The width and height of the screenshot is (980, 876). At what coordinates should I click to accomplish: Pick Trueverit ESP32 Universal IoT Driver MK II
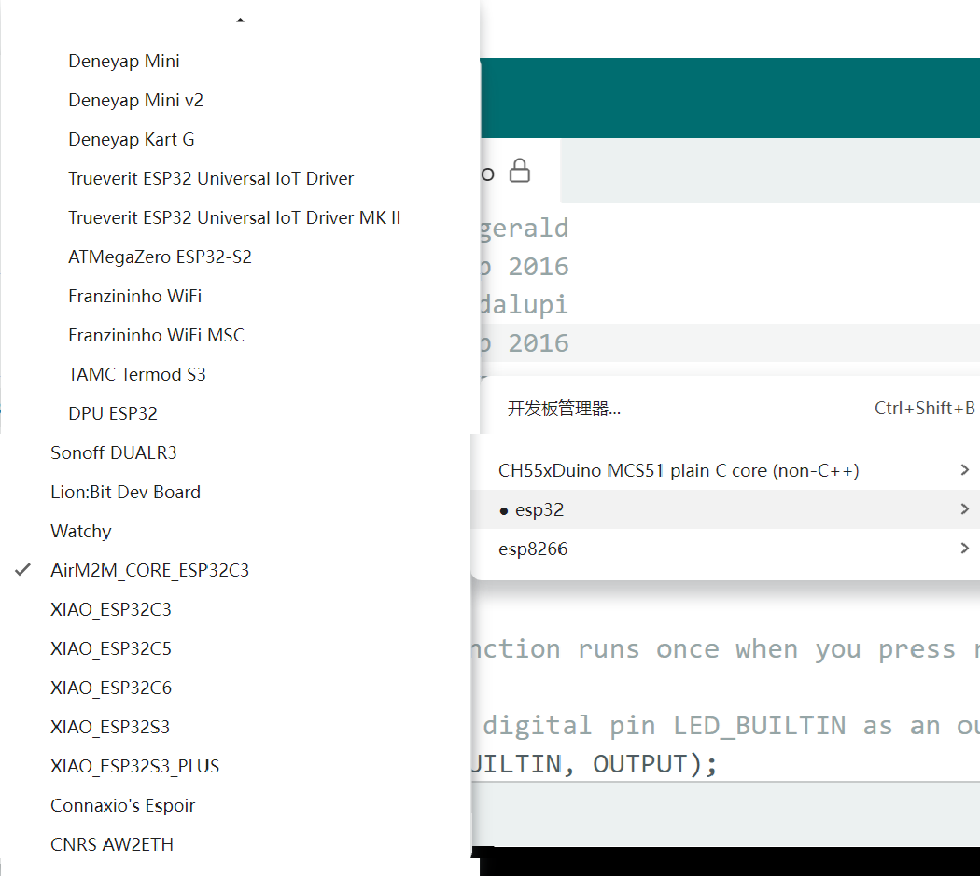point(234,218)
